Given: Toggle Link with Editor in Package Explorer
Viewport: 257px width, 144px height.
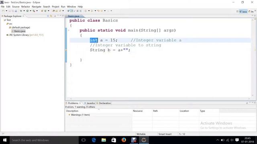Looking at the screenshot, I should click(x=51, y=16).
